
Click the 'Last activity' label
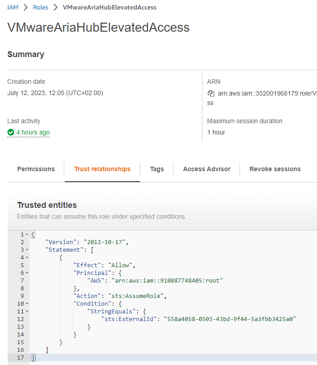tap(24, 121)
